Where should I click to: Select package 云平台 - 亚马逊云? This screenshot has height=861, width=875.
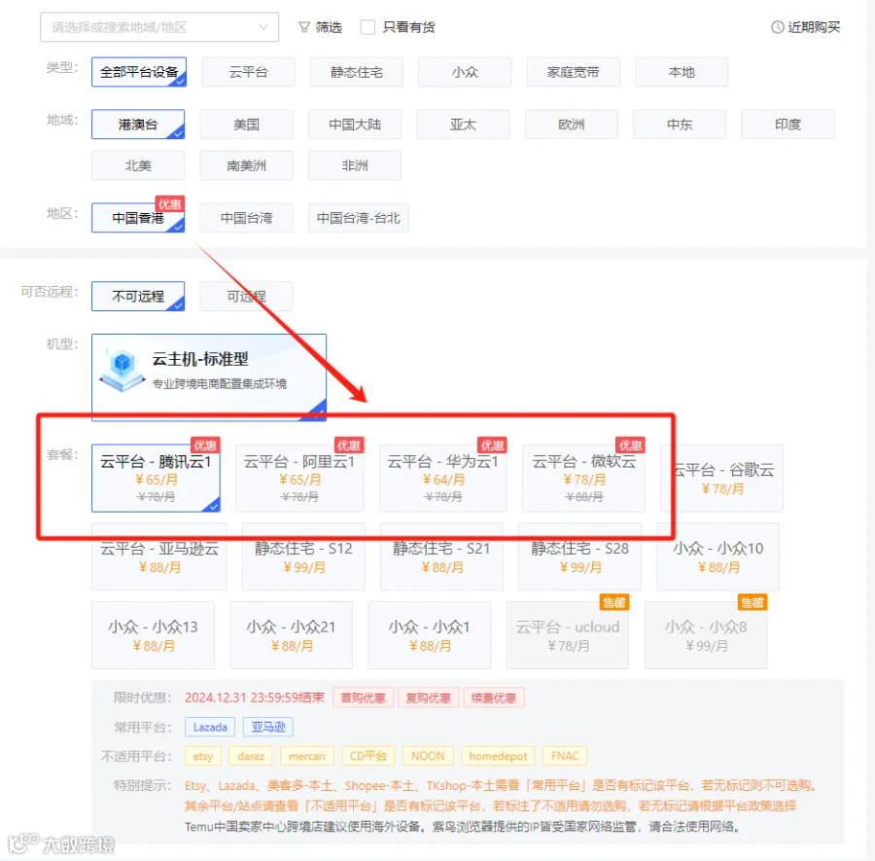click(x=159, y=556)
